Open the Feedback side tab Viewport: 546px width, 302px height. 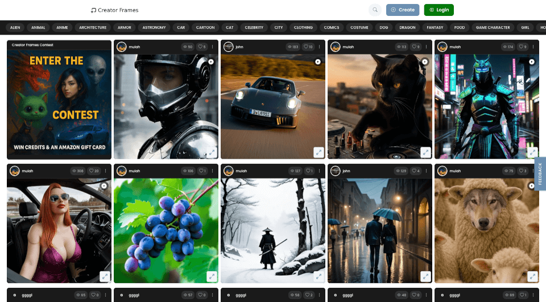point(540,174)
